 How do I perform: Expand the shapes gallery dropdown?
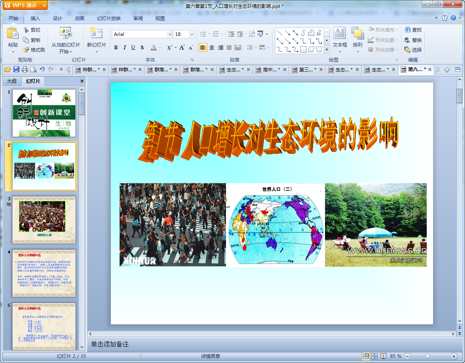327,50
